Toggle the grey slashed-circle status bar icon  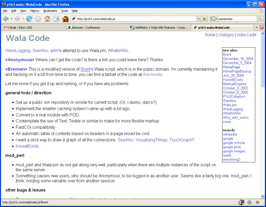coord(257,202)
